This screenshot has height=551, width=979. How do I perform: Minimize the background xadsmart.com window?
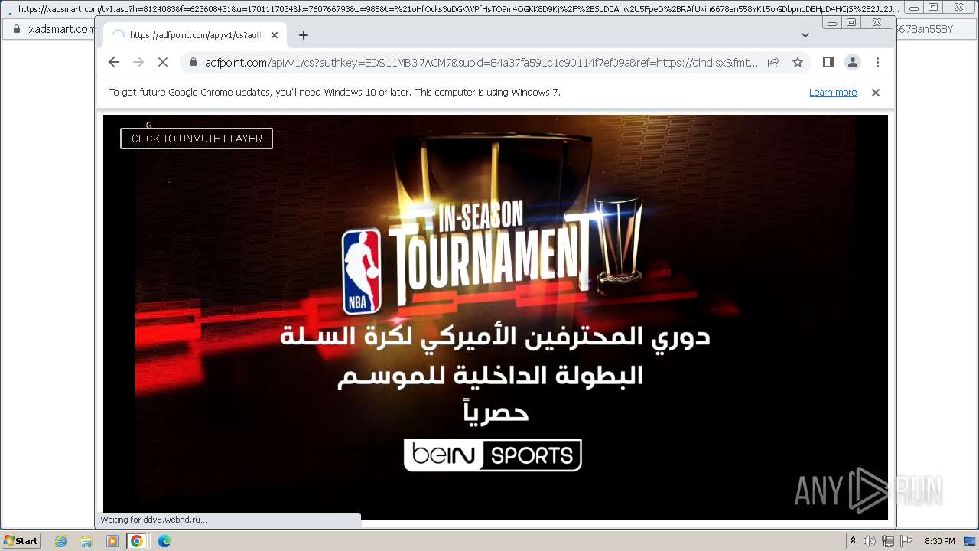(x=914, y=8)
